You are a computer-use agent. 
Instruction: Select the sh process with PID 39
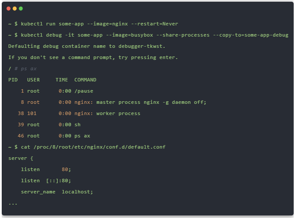pyautogui.click(x=50, y=125)
